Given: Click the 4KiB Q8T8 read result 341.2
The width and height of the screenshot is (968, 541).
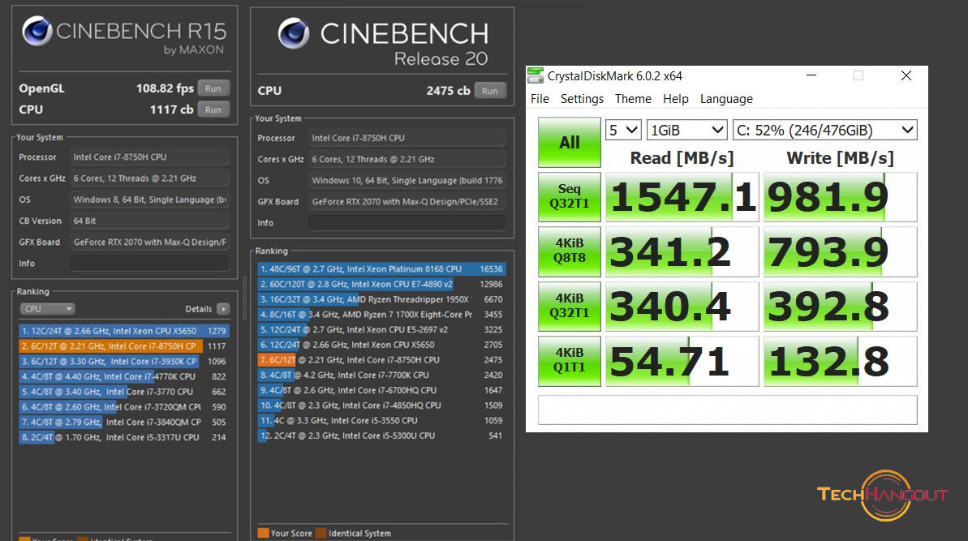Looking at the screenshot, I should (682, 251).
